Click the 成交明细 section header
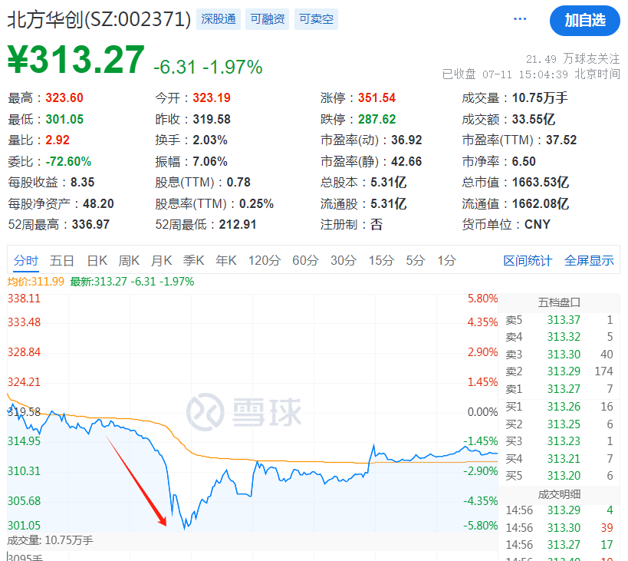The image size is (628, 561). (x=559, y=494)
